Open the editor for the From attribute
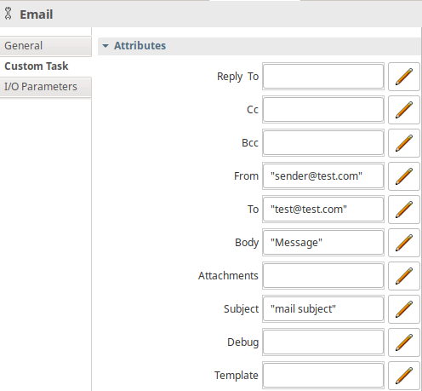Screen dimensions: 422x391 (404, 176)
